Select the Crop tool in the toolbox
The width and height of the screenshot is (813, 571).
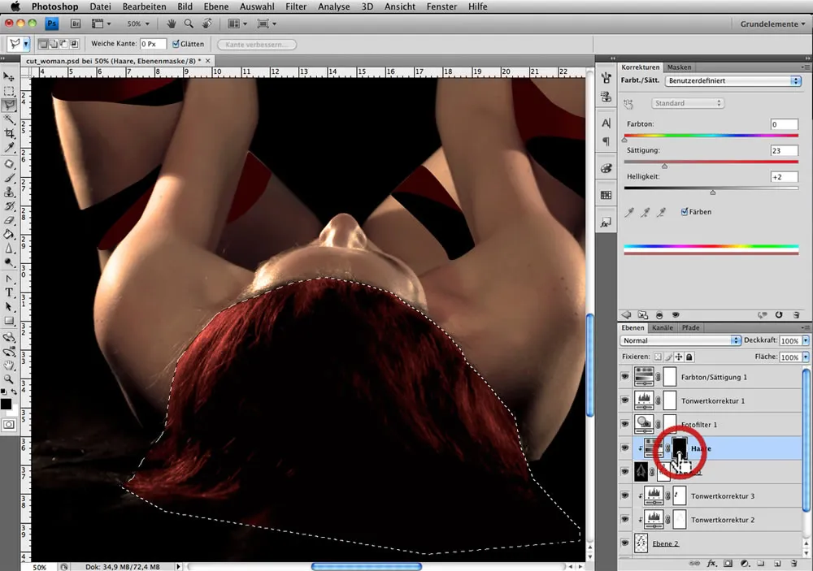[9, 133]
